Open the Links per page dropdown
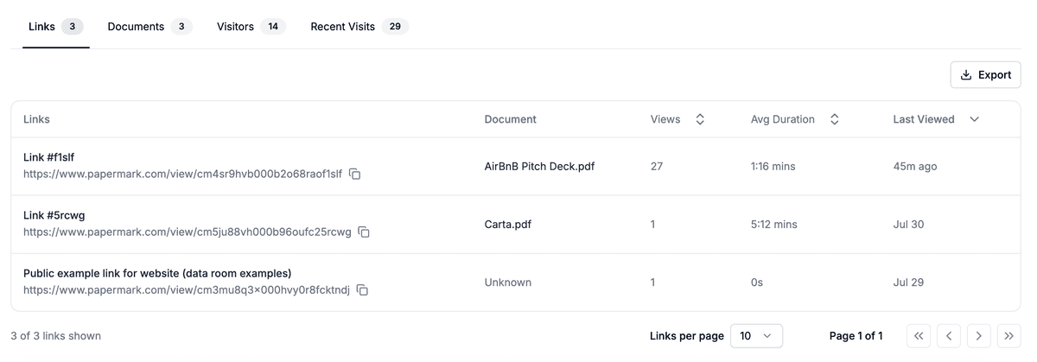 point(756,336)
